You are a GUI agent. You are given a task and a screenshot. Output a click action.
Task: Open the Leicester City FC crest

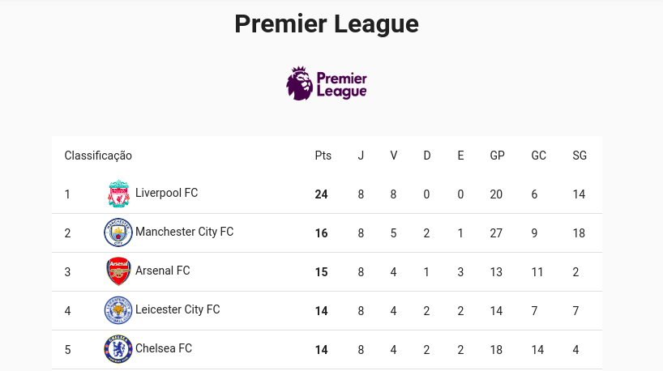[118, 310]
